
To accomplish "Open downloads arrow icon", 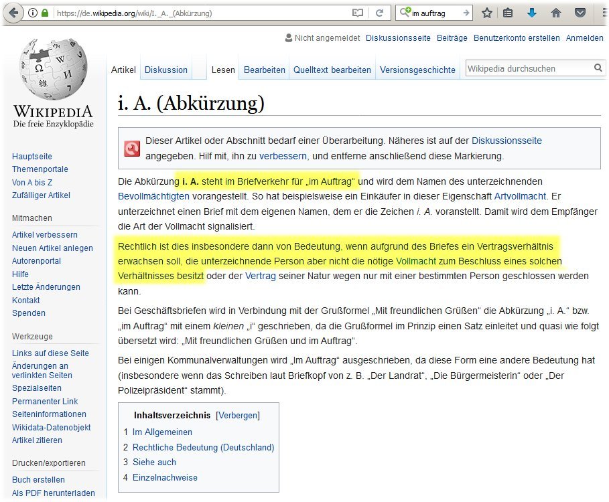I will (532, 13).
